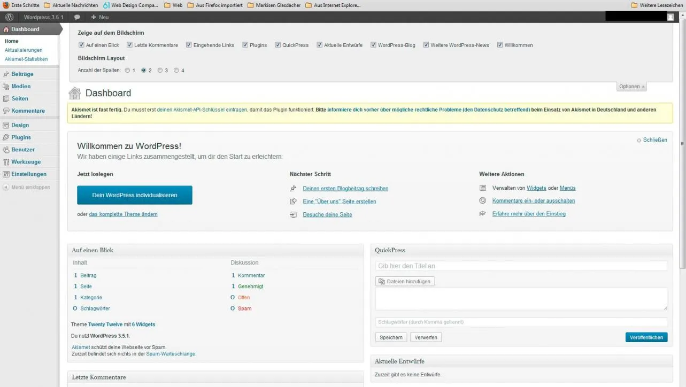Open the Markisen Glasdächer bookmark folder

[x=274, y=5]
